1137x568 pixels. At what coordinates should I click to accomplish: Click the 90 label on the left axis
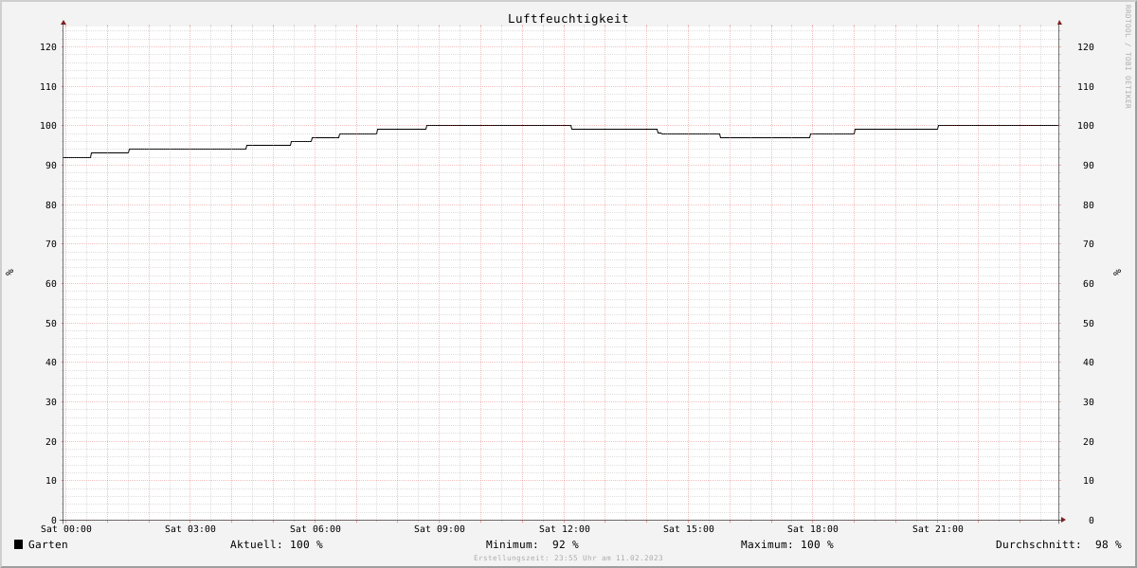point(51,166)
